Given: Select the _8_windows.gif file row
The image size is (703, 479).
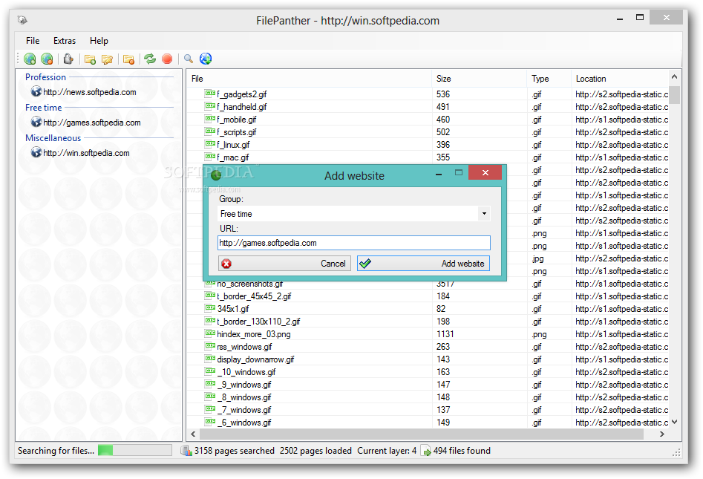Looking at the screenshot, I should (x=428, y=397).
